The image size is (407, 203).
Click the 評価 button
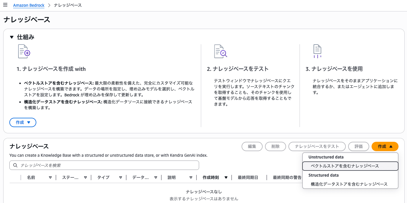(359, 146)
